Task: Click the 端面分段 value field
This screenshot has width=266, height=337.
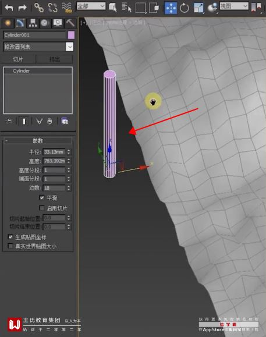Action: 54,179
